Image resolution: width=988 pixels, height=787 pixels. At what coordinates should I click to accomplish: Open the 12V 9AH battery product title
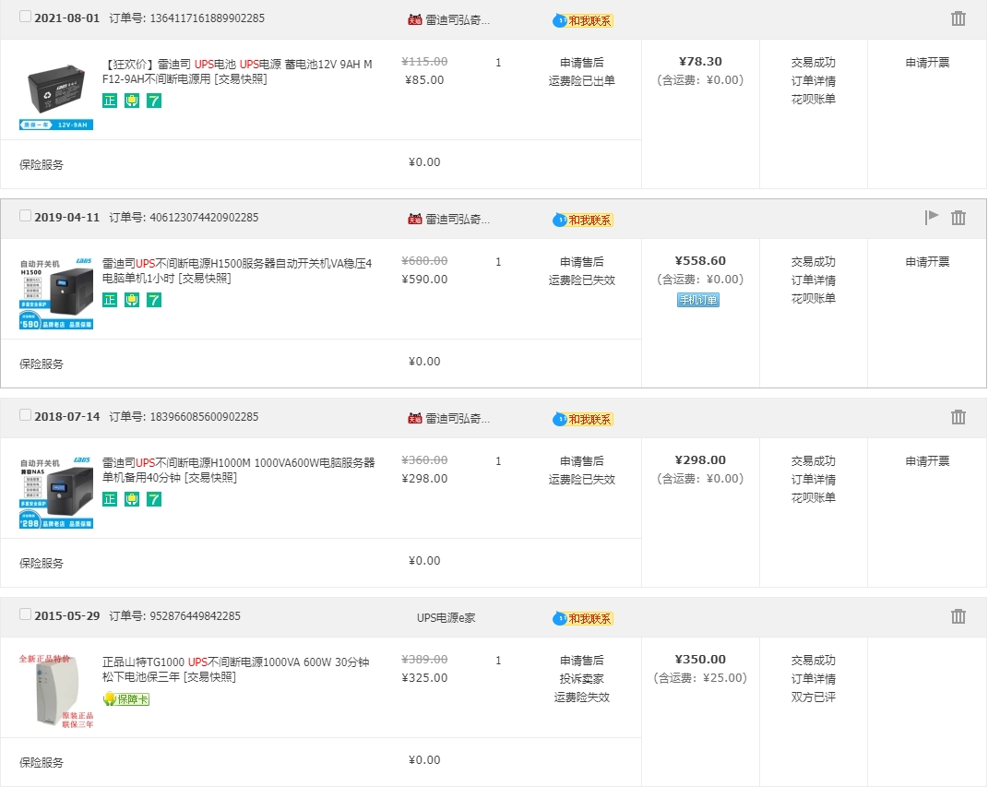[237, 71]
